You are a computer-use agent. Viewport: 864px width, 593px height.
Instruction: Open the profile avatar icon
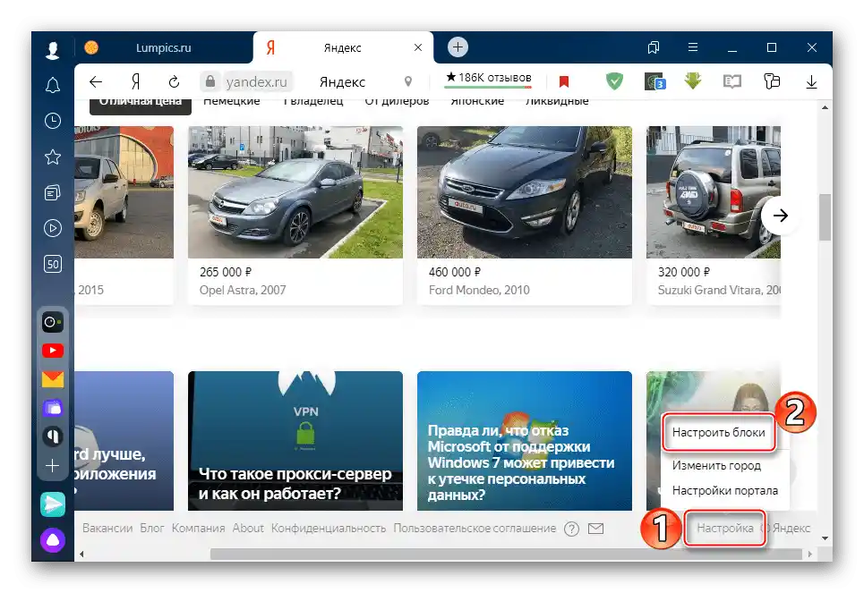click(52, 49)
